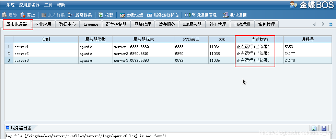Click the 服务器标志 column header
The height and width of the screenshot is (139, 336).
pos(143,39)
